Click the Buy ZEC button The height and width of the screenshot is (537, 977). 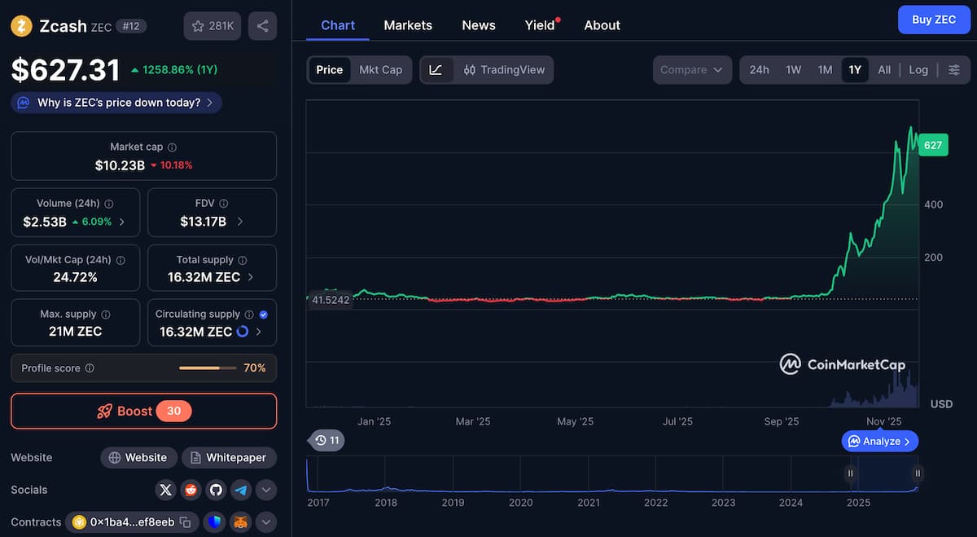pos(934,20)
